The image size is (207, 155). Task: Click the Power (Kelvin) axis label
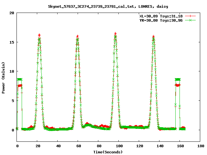pyautogui.click(x=3, y=78)
